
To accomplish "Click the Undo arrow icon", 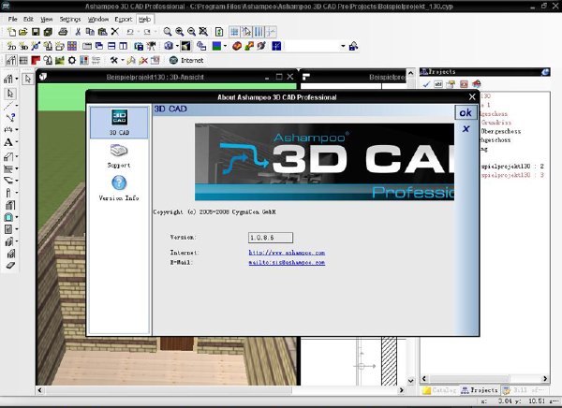I will click(130, 32).
